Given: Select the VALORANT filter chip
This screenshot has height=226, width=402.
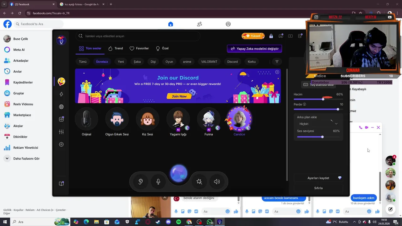Looking at the screenshot, I should (x=209, y=62).
